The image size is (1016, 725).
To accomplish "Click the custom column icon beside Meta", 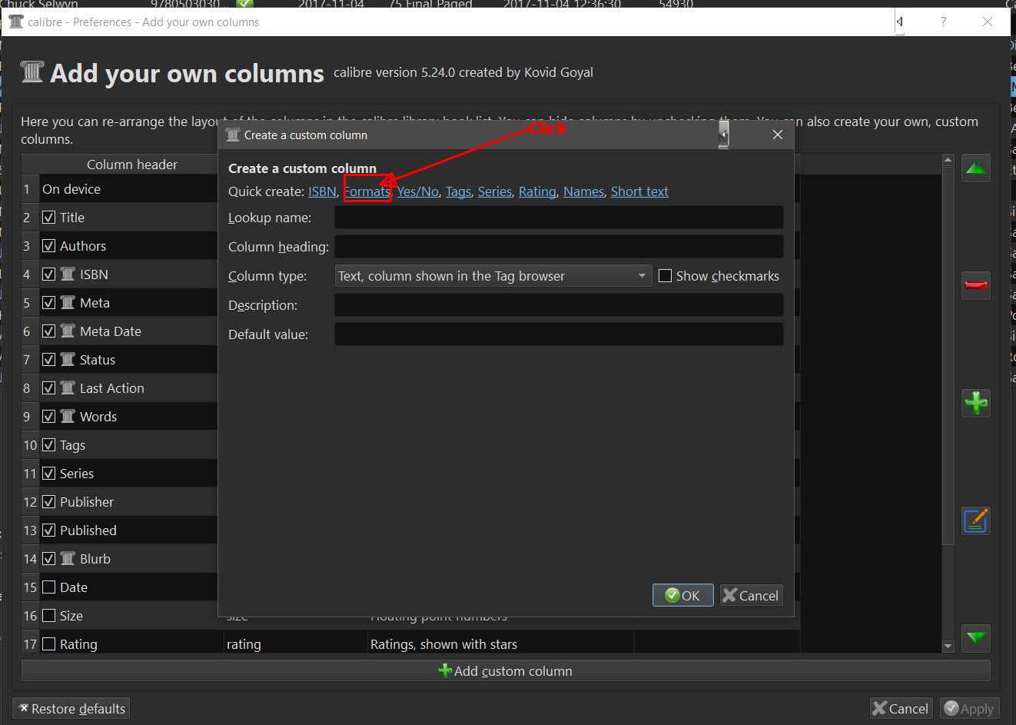I will (68, 303).
